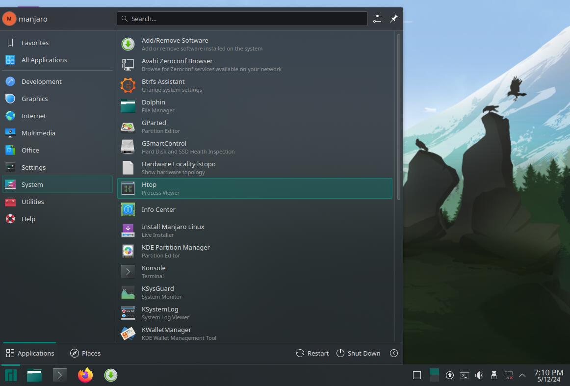Launch Firefox from the taskbar

[x=85, y=375]
